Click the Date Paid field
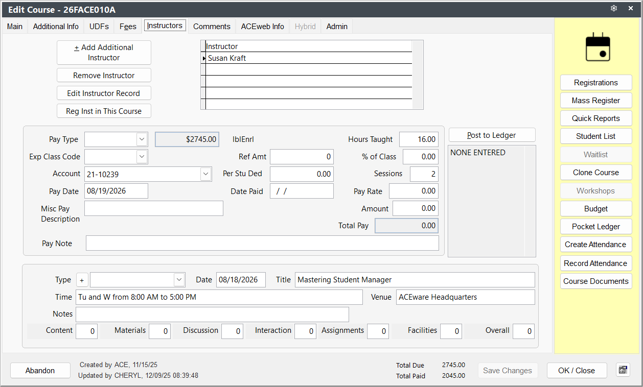The height and width of the screenshot is (387, 643). coord(302,191)
